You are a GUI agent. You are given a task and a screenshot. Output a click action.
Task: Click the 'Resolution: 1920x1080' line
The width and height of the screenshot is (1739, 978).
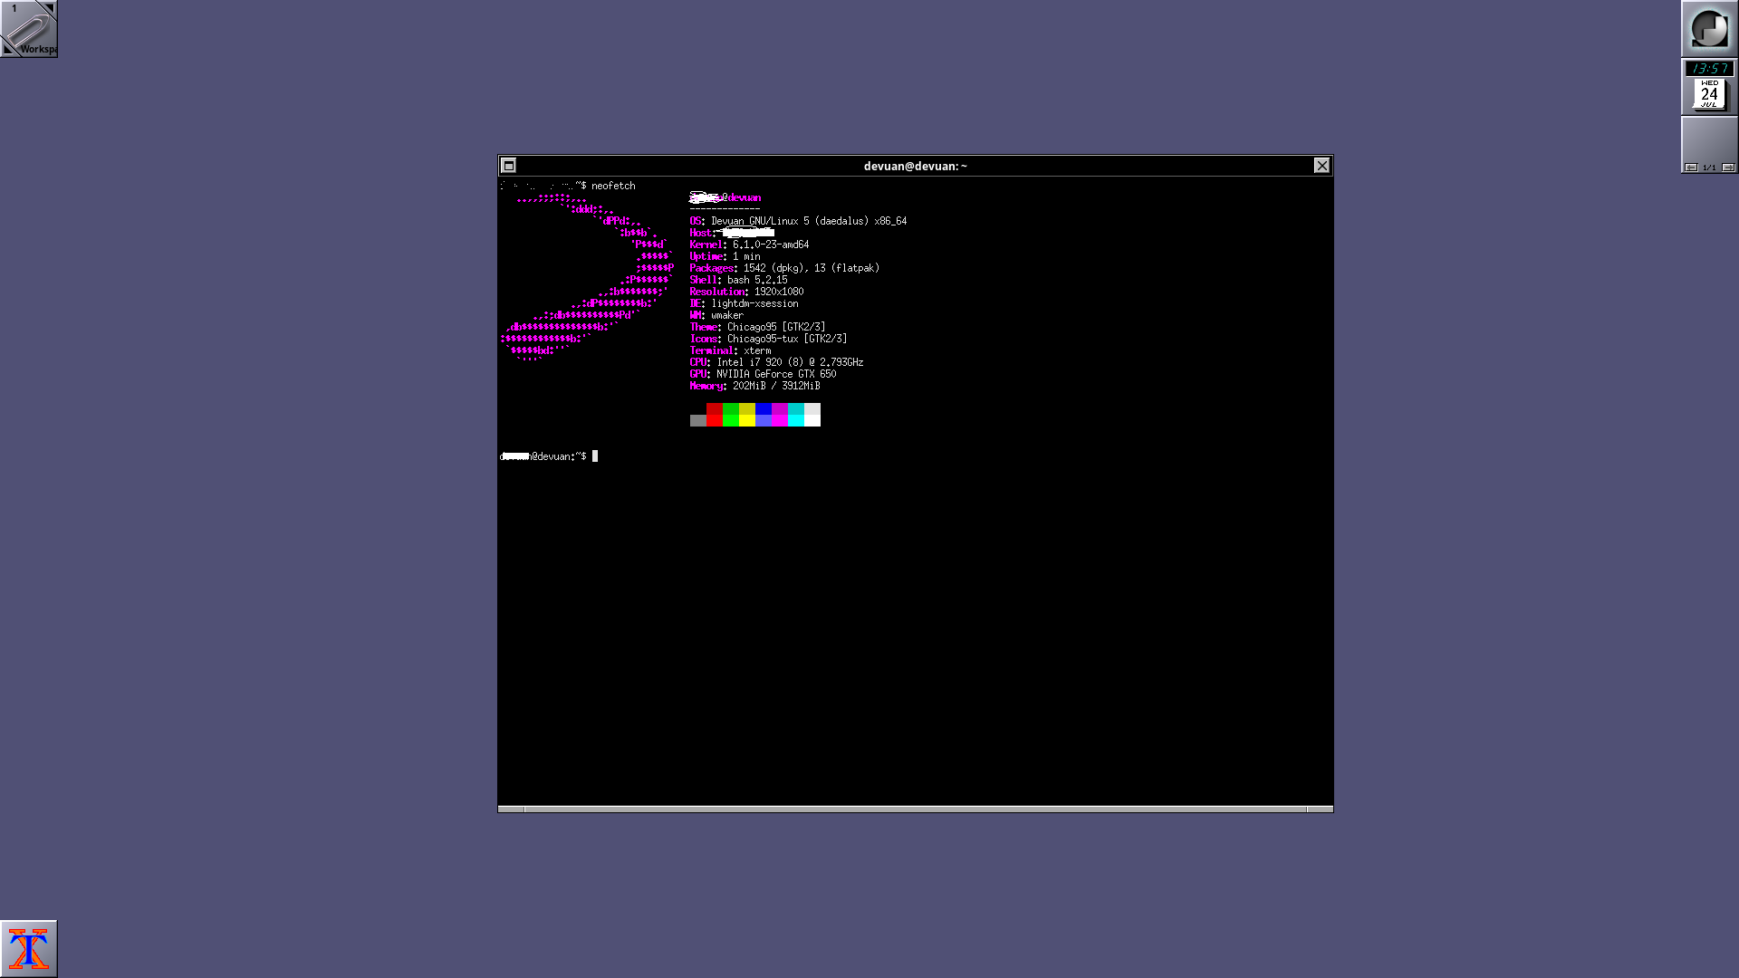pyautogui.click(x=746, y=292)
